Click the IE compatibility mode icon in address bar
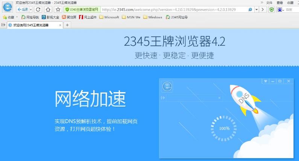Image resolution: width=299 pixels, height=161 pixels. [x=250, y=9]
